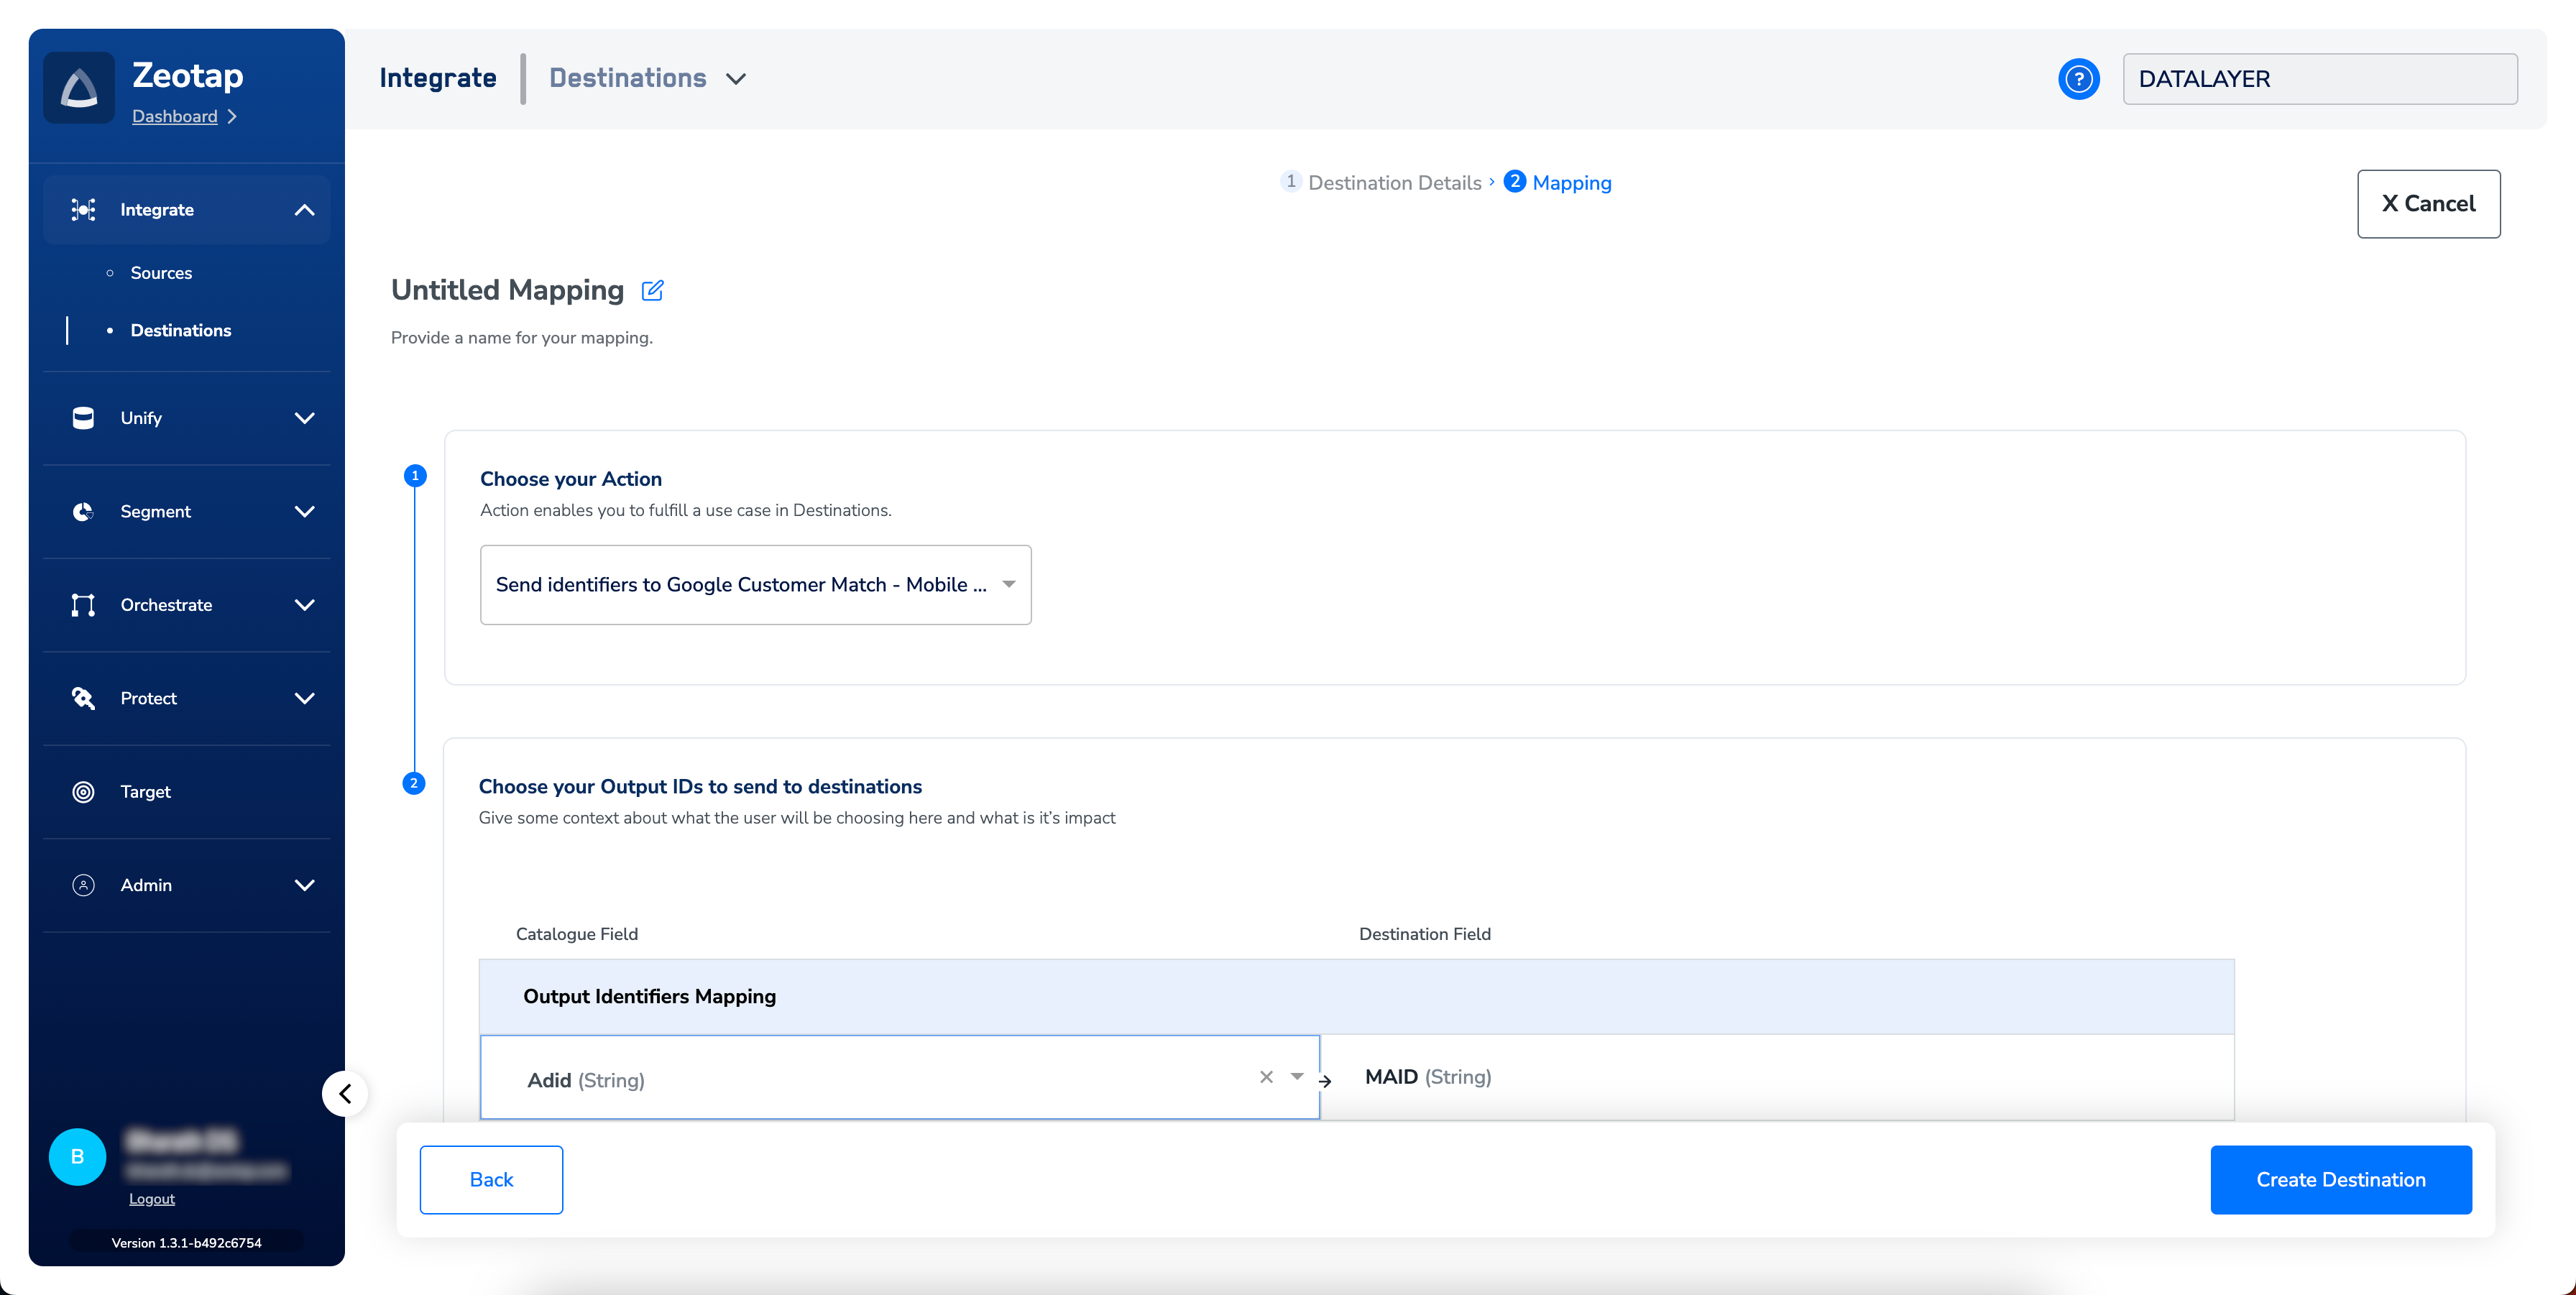Open the Adid catalogue field dropdown arrow
Screen dimensions: 2576x1295
(1297, 1077)
